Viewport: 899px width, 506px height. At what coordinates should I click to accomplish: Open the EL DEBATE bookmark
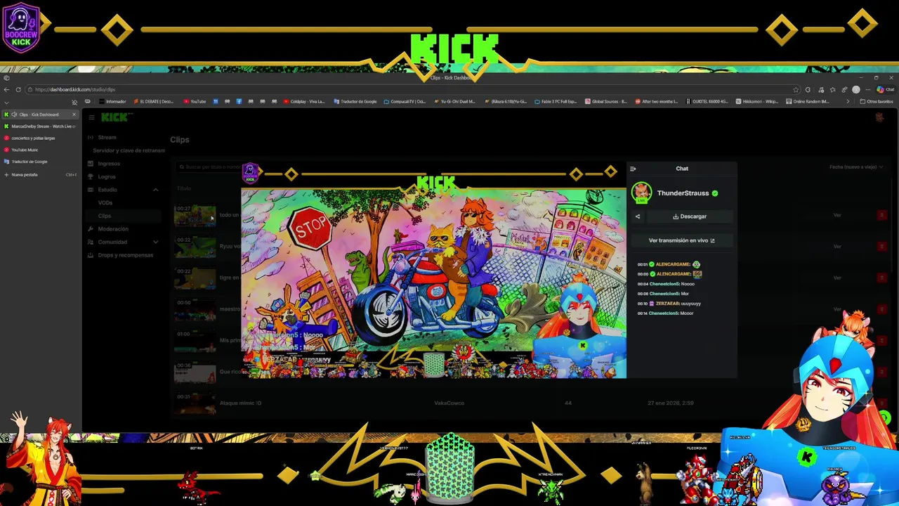click(153, 101)
